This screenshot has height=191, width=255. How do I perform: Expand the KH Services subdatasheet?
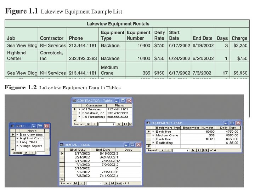tap(79, 109)
